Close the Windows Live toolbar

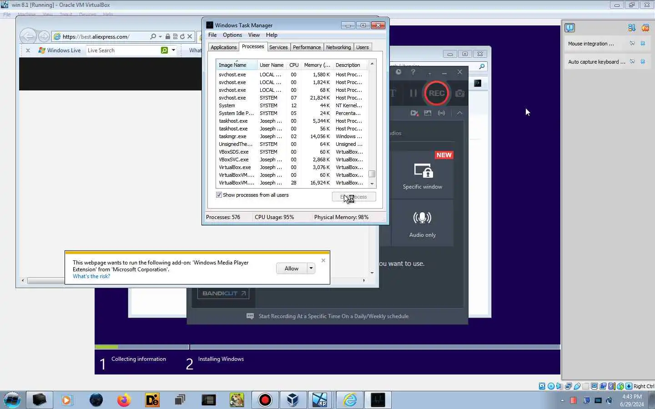click(28, 50)
